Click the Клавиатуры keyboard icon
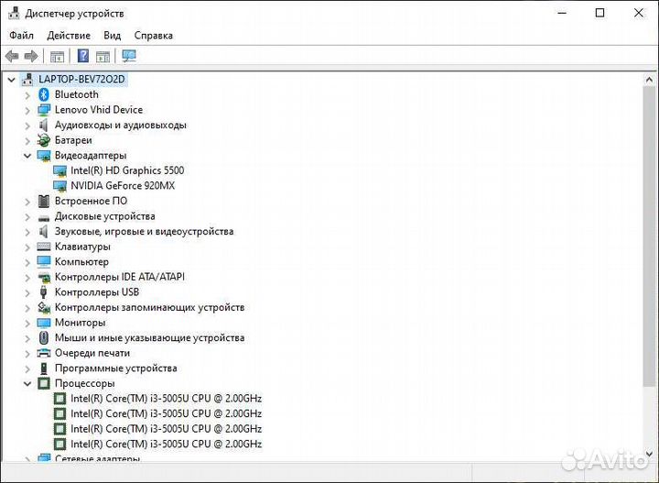Viewport: 659px width, 483px height. click(x=44, y=247)
